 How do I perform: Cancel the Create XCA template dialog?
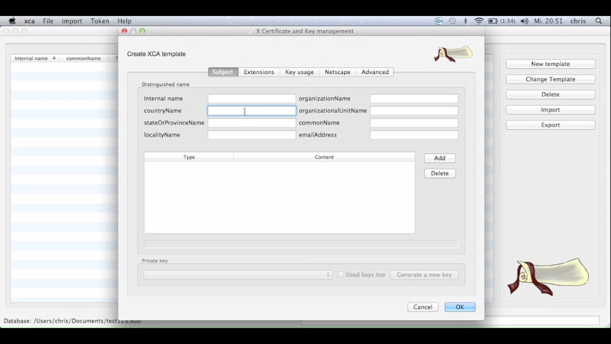(423, 307)
